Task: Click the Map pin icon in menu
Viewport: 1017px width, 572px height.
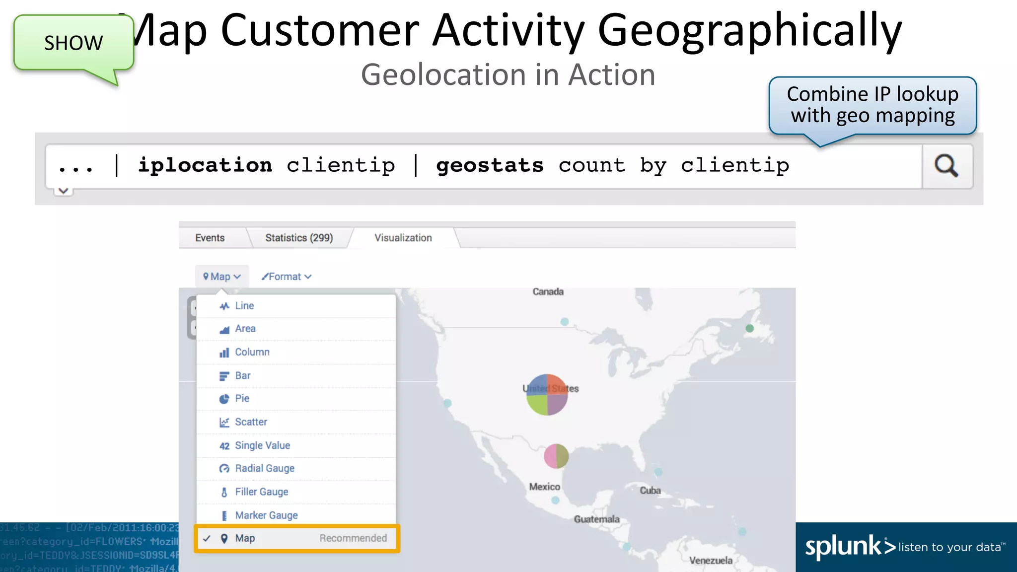Action: [x=224, y=538]
